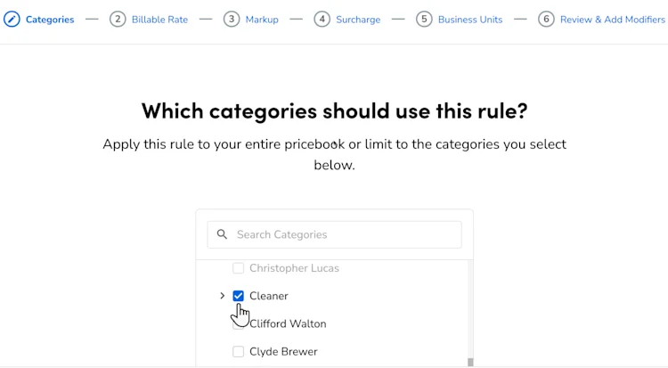Expand the Cleaner category chevron
The image size is (668, 368).
[222, 296]
